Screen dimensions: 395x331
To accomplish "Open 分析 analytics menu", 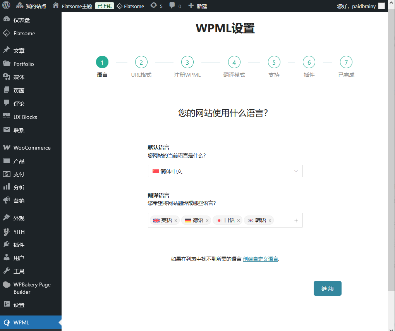I will click(31, 187).
